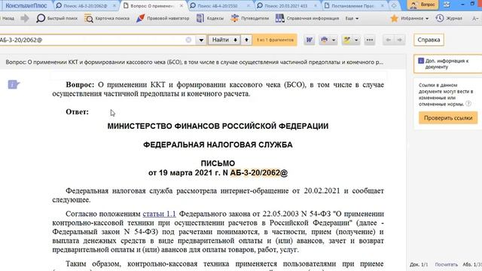Click the ФЕДЕРАЛЬНАЯ НАЛОГОВАЯ СЛУЖБА heading
482x271 pixels.
(x=218, y=145)
